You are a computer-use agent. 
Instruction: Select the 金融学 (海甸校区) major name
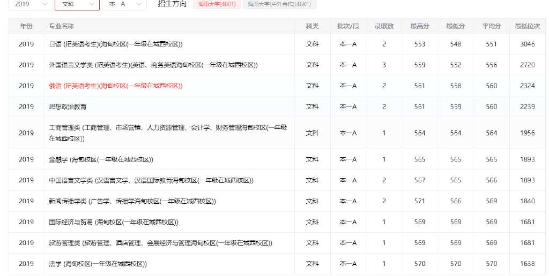(x=101, y=159)
